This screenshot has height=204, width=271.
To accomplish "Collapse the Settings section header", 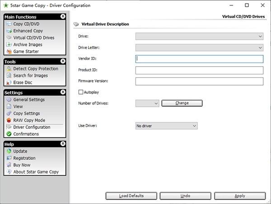I will (62, 92).
